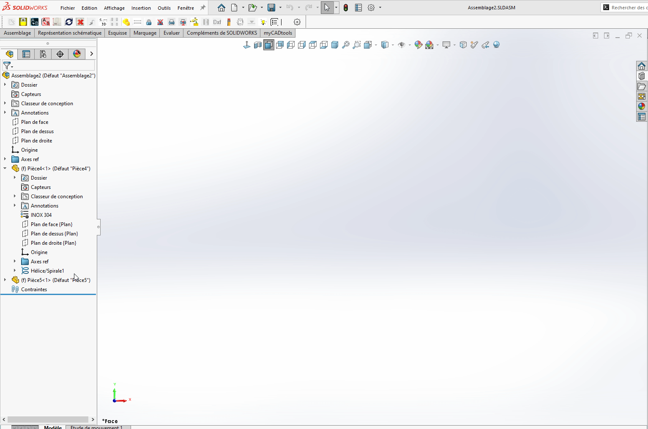Screen dimensions: 648x429
Task: Switch to the Assemblage tab
Action: click(x=17, y=33)
